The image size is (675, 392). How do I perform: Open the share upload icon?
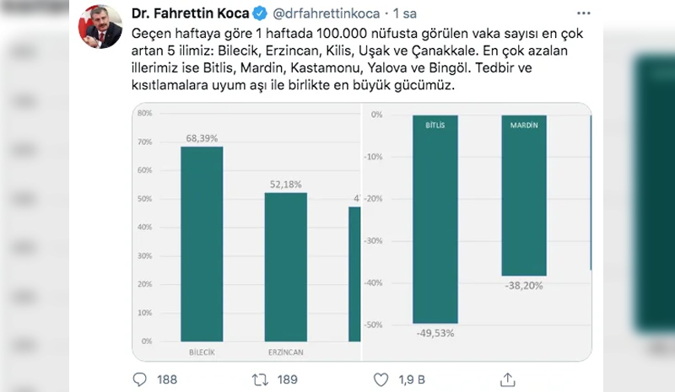[x=508, y=379]
